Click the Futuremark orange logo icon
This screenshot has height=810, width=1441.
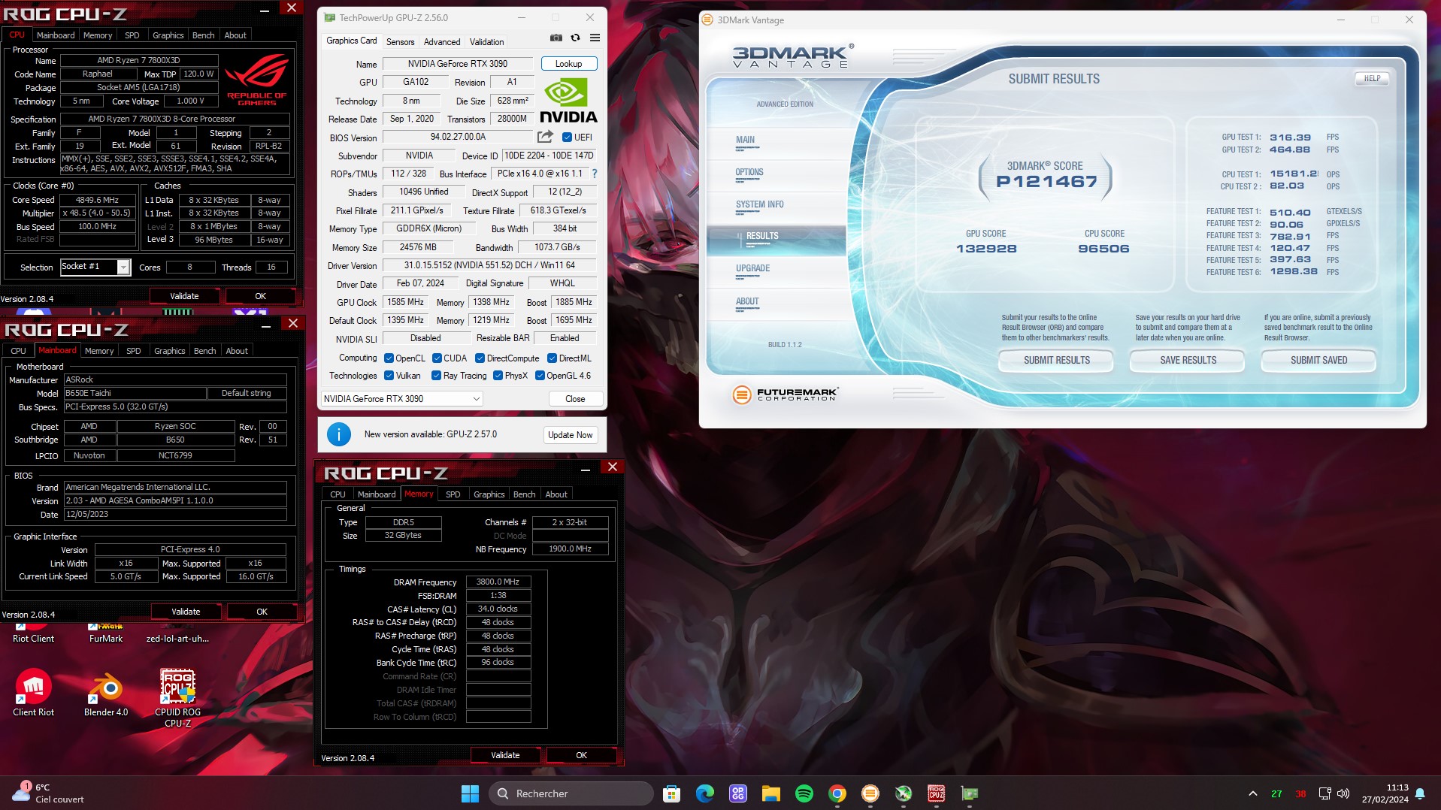click(x=741, y=394)
